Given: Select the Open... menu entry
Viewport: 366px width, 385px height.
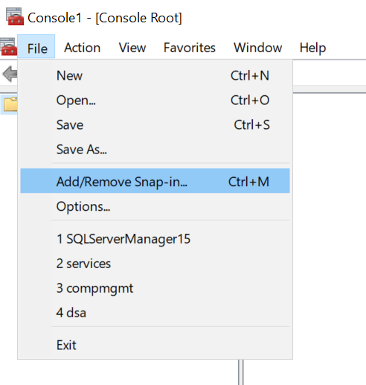Looking at the screenshot, I should (x=155, y=101).
